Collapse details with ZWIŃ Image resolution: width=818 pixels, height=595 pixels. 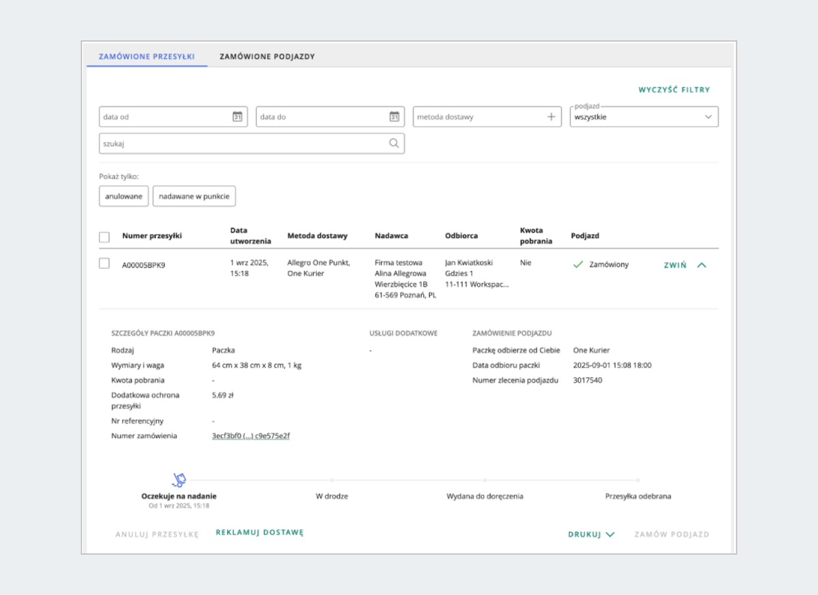click(675, 266)
